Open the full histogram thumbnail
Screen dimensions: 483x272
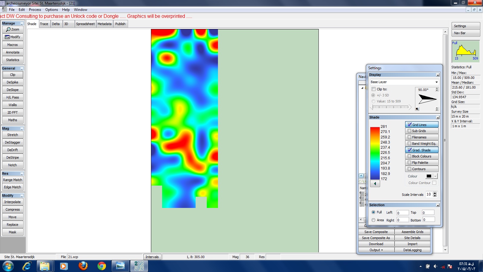465,51
